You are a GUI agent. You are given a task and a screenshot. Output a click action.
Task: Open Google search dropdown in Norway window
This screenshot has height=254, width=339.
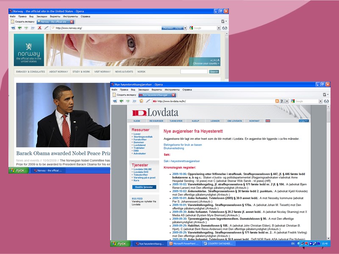219,28
